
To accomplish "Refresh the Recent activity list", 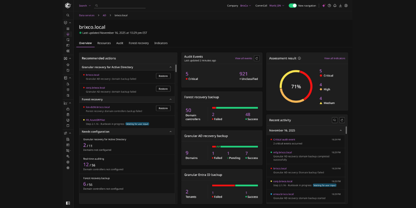I will tap(342, 120).
